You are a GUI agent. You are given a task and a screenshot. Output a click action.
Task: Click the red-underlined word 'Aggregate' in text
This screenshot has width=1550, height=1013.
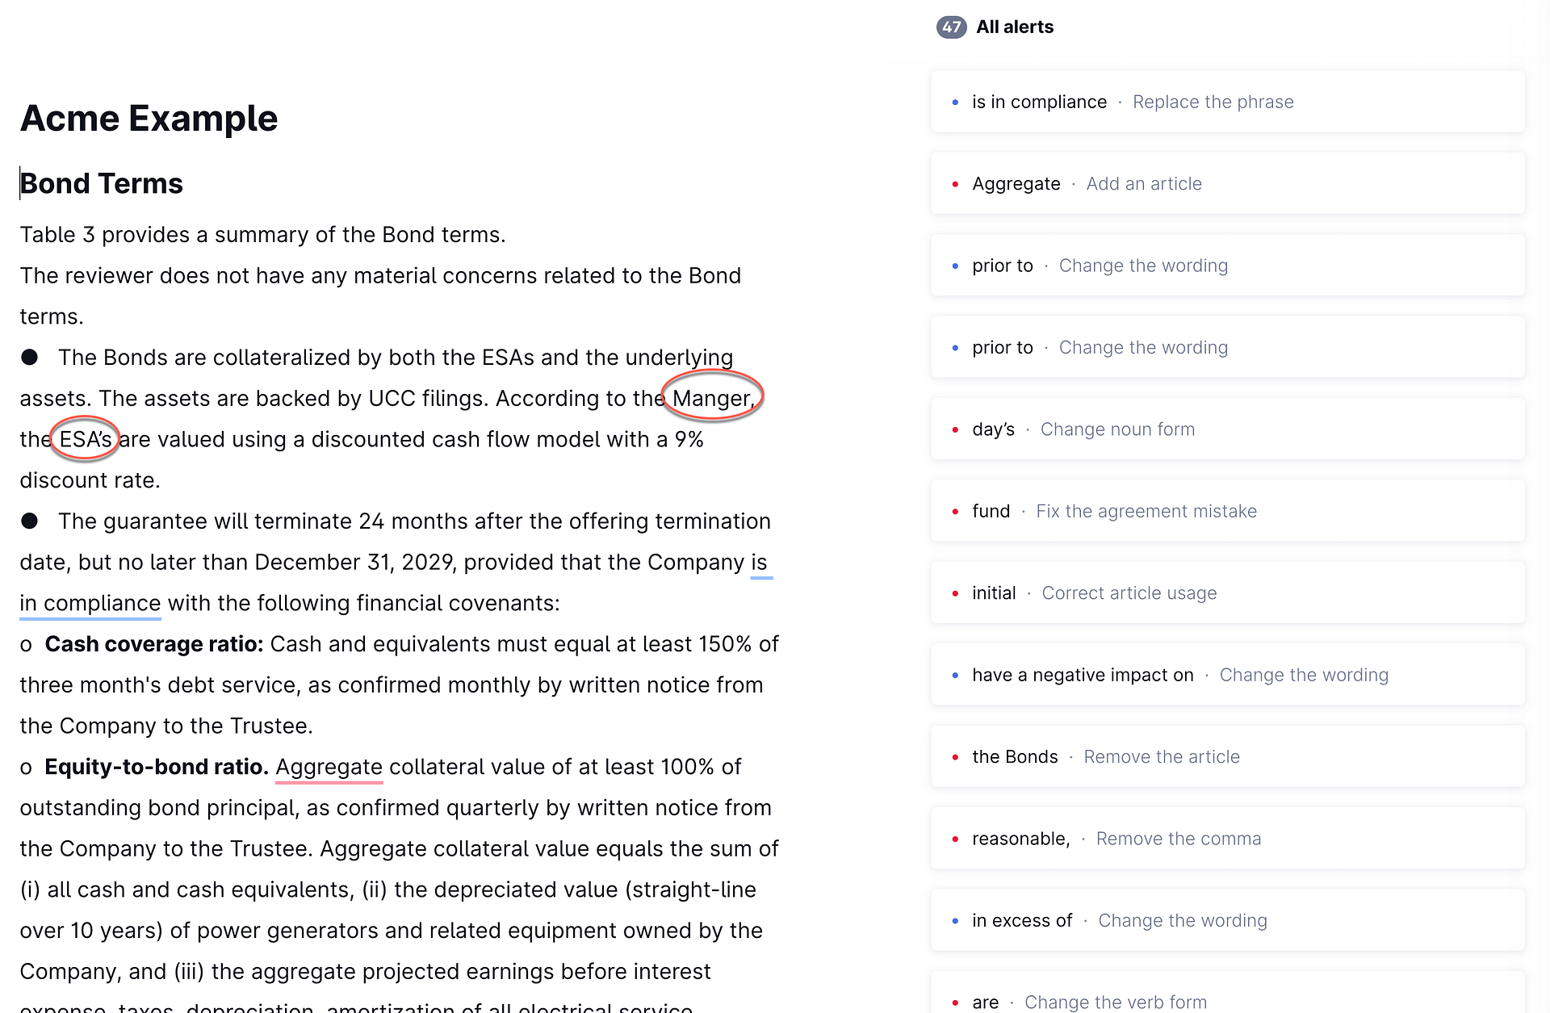coord(329,767)
